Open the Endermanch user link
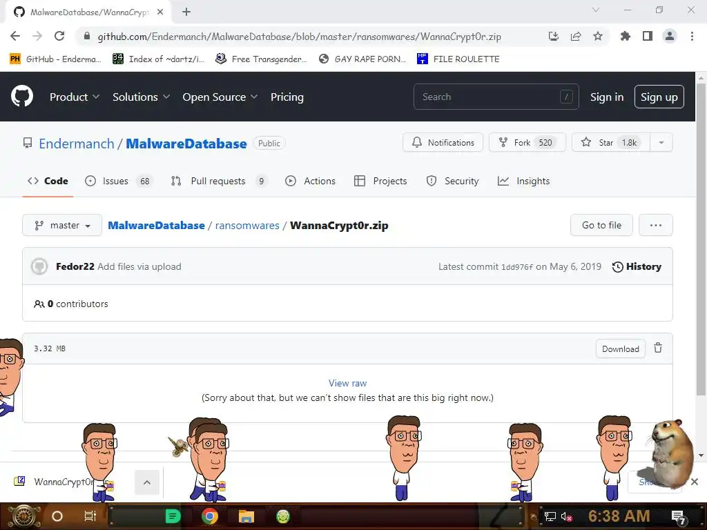This screenshot has height=530, width=707. point(77,144)
